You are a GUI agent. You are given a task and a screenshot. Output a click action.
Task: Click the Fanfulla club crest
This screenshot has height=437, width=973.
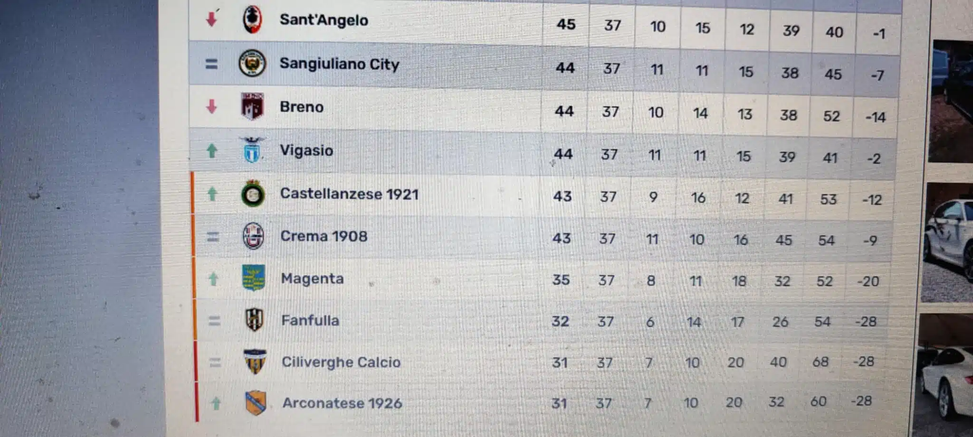(254, 320)
